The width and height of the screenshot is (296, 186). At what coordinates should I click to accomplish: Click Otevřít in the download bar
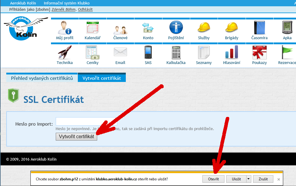[x=213, y=179]
